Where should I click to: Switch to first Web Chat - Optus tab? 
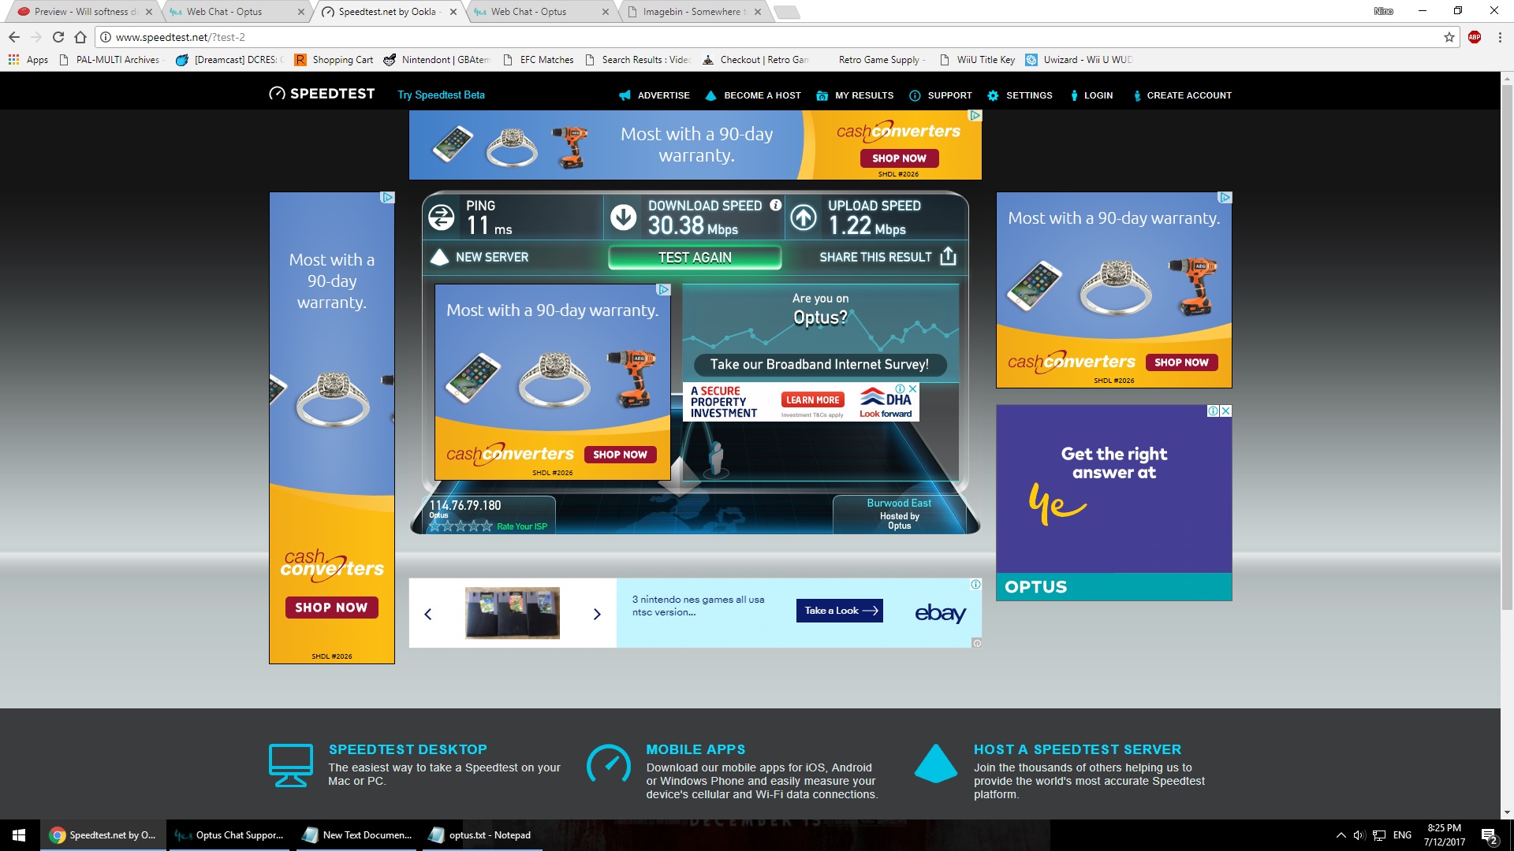(x=235, y=12)
